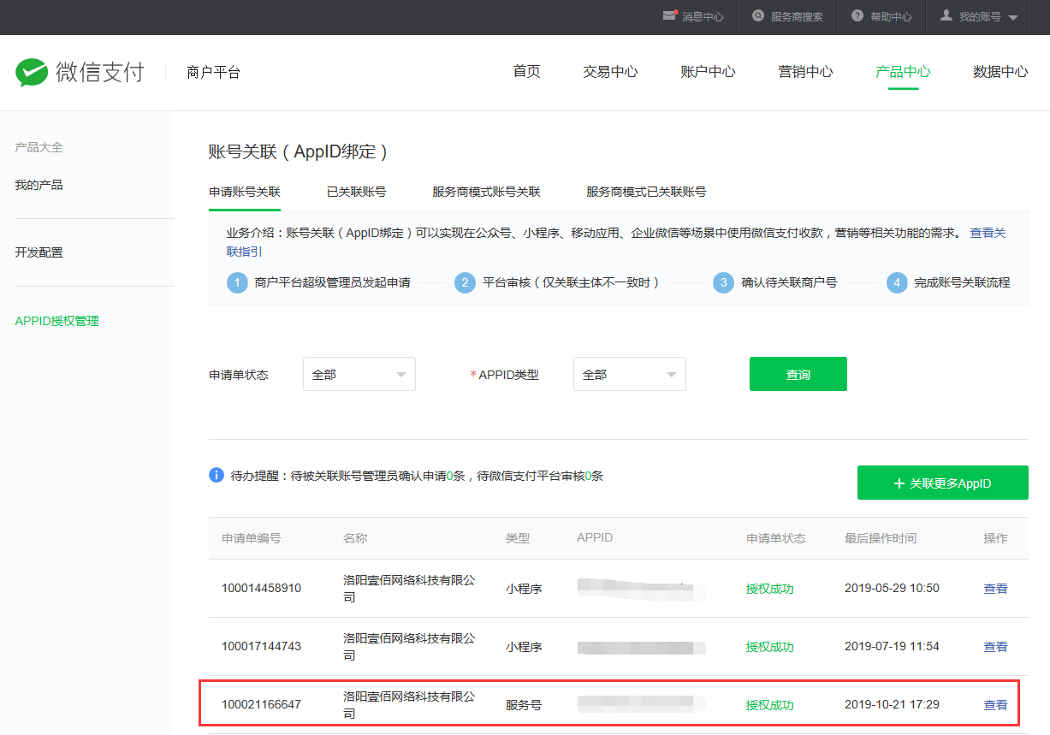Click 查看 for application 100014458910
This screenshot has height=735, width=1050.
coord(995,589)
